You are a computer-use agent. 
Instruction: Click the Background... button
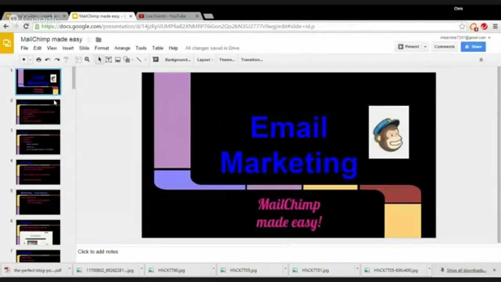178,60
